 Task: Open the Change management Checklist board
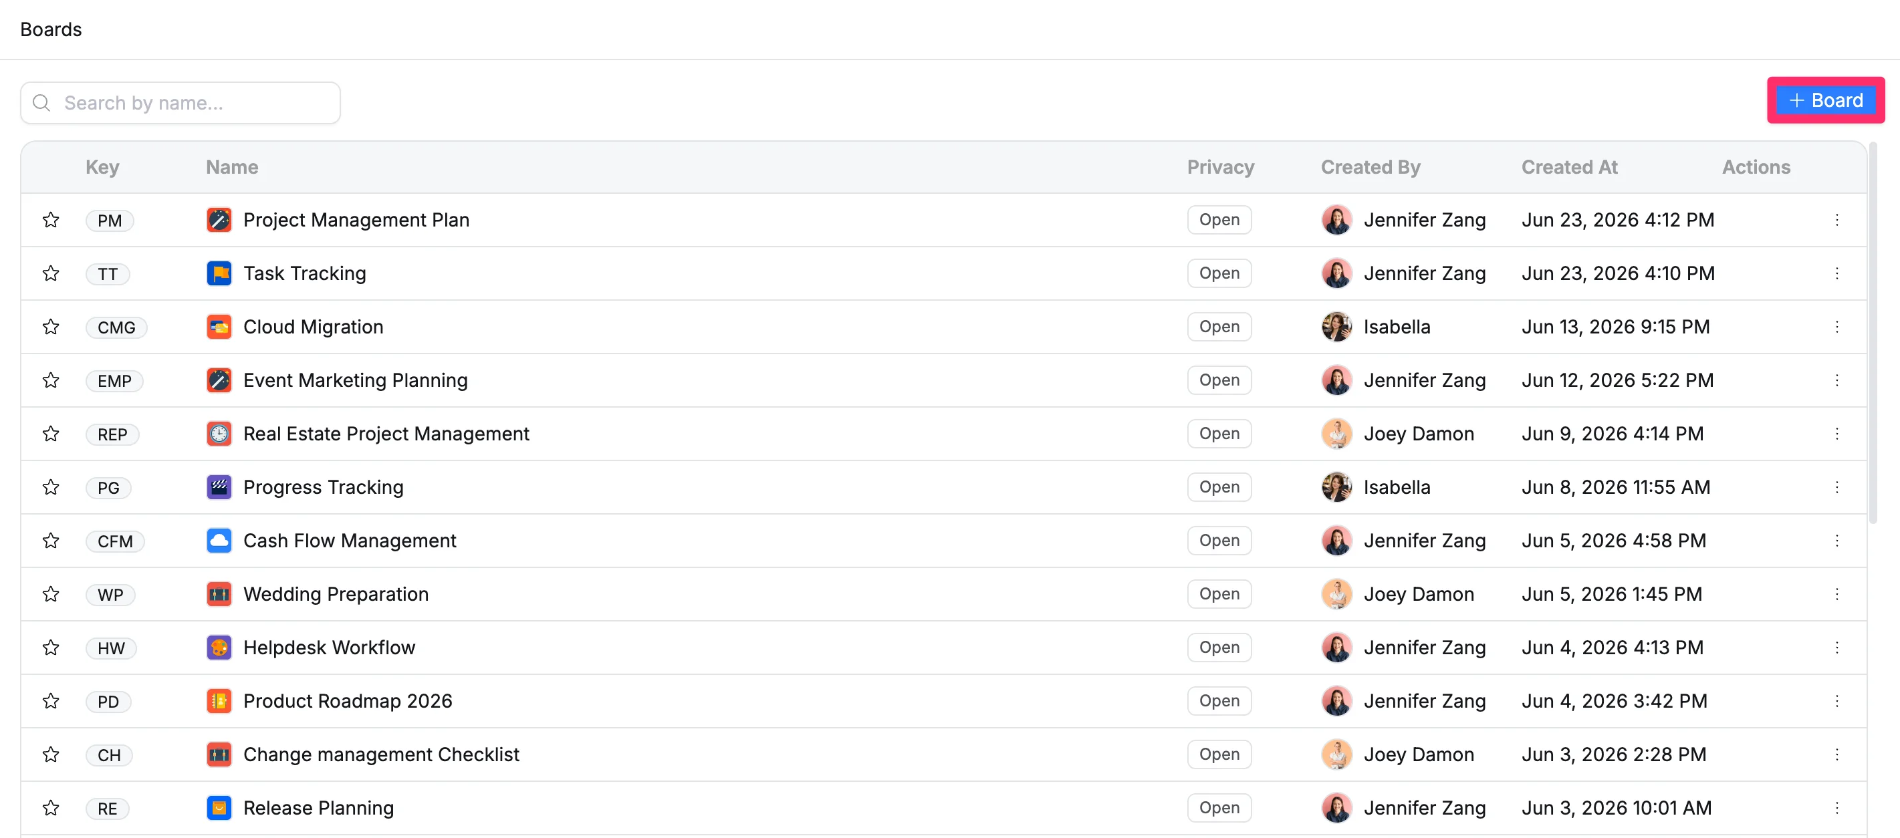tap(380, 754)
